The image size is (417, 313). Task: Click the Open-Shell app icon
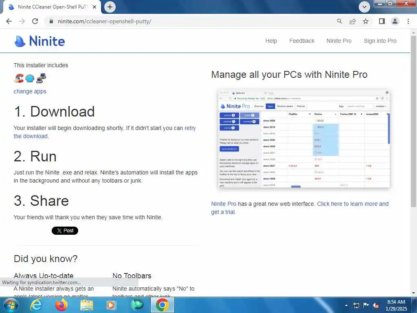click(30, 78)
